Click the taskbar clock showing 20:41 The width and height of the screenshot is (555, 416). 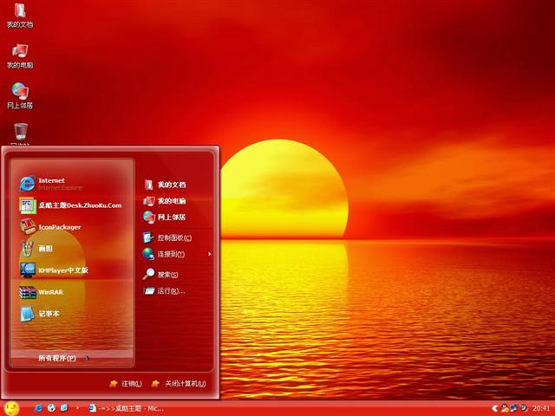(541, 408)
